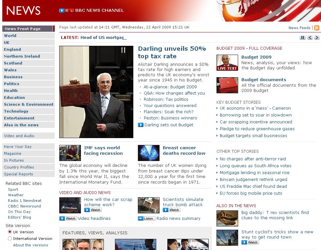The height and width of the screenshot is (250, 321).
Task: Open Editors' Blog link
Action: pyautogui.click(x=19, y=217)
